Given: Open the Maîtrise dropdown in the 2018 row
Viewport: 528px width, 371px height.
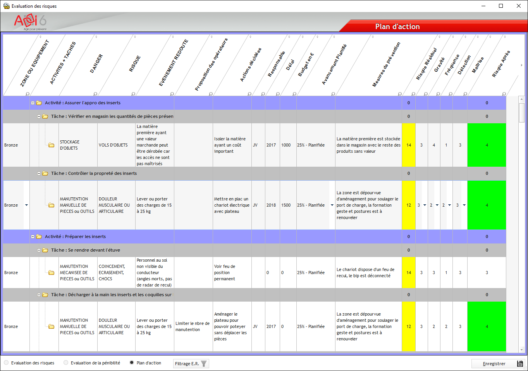Looking at the screenshot, I should tap(464, 205).
